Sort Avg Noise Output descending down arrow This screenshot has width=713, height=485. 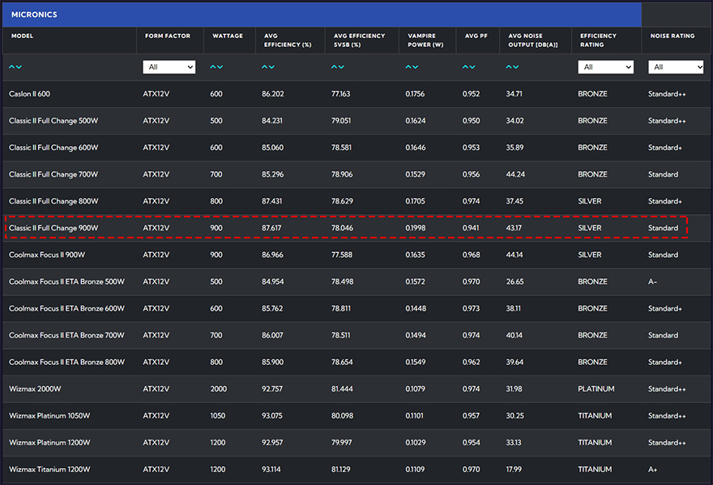pyautogui.click(x=515, y=67)
